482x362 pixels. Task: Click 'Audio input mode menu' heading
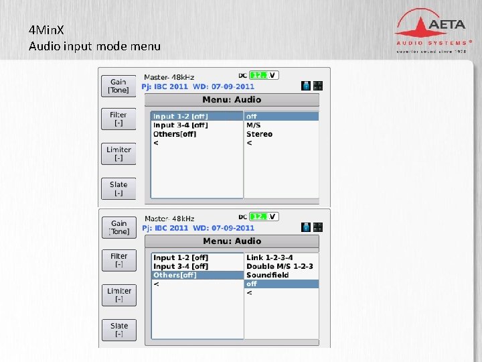pyautogui.click(x=94, y=46)
